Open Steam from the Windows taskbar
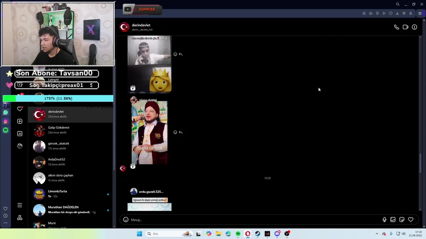This screenshot has width=426, height=239. [x=258, y=234]
